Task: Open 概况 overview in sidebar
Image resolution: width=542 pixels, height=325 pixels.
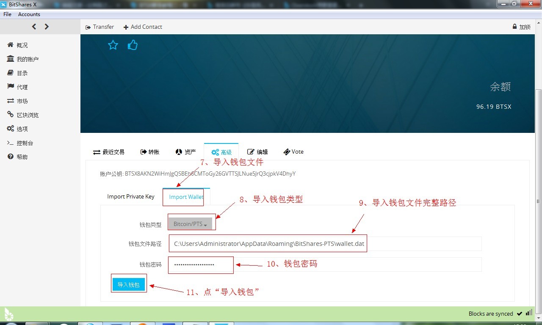Action: click(x=17, y=45)
